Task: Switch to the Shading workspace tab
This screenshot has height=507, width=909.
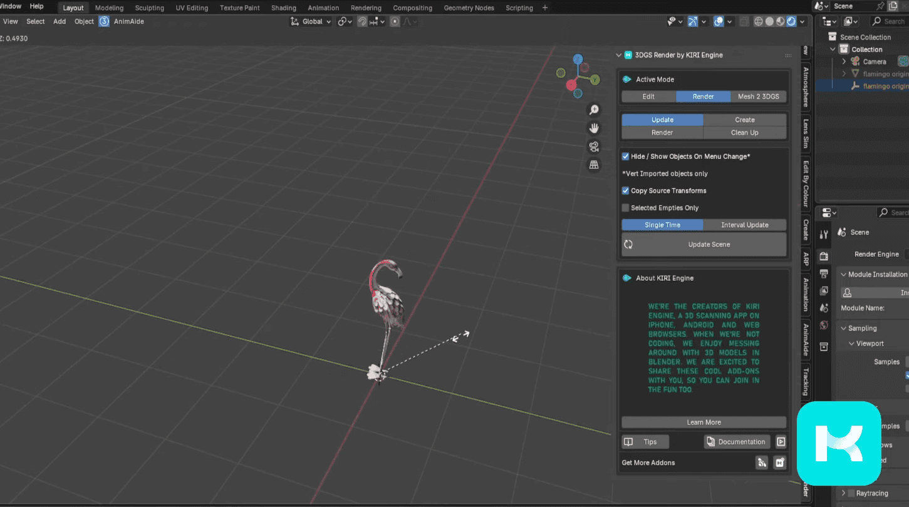Action: [283, 8]
